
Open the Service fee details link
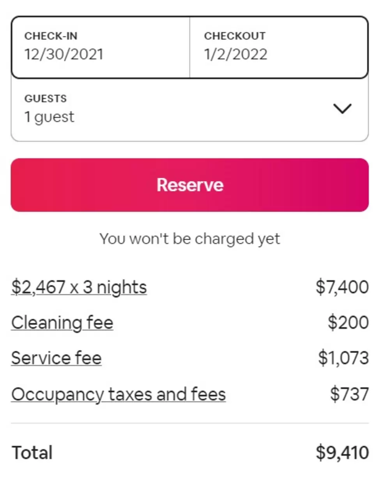click(57, 358)
